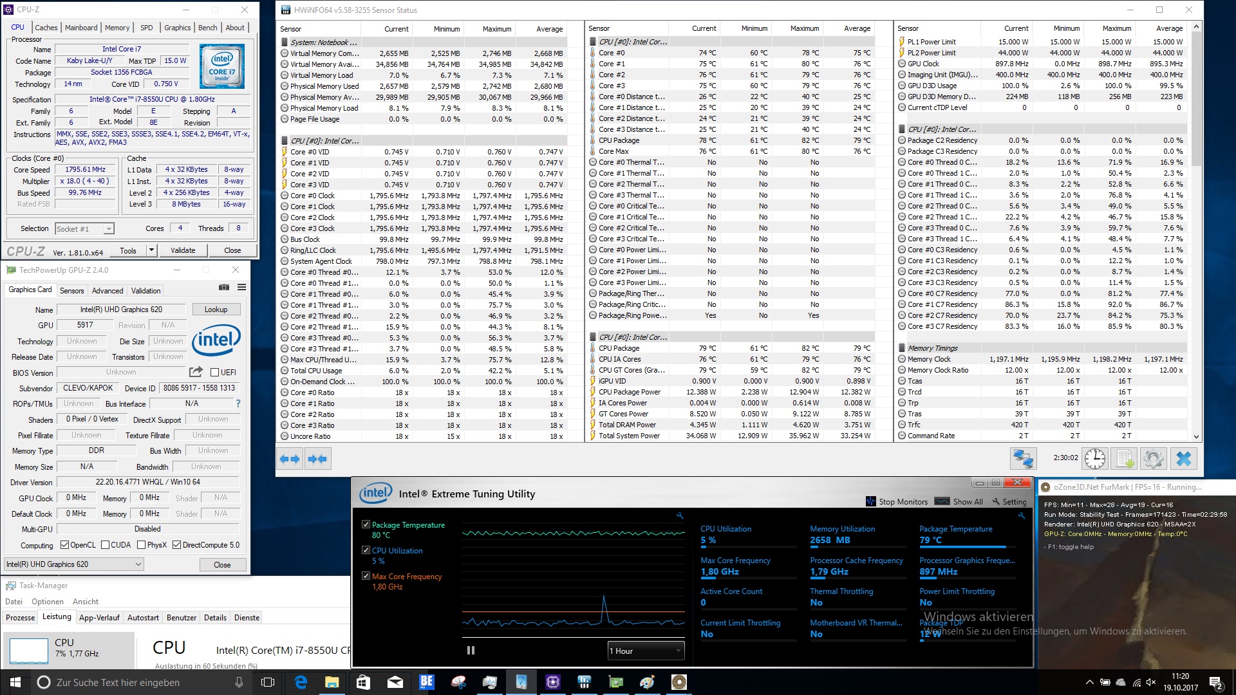Switch to CPU-Z Caches tab

coord(46,28)
